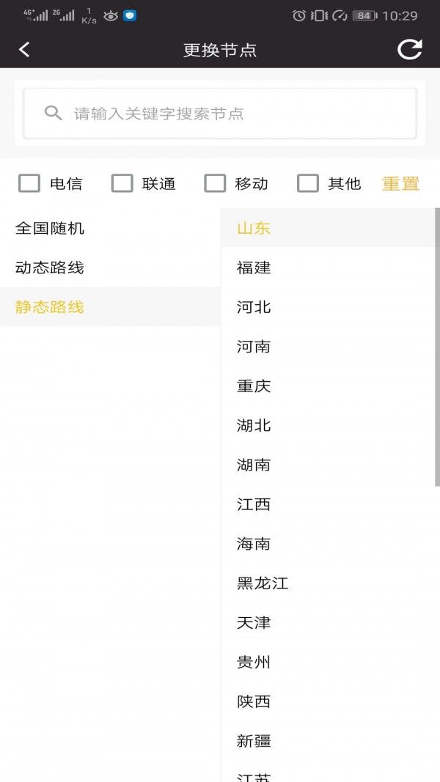Tap the shield icon in status bar

click(x=130, y=15)
